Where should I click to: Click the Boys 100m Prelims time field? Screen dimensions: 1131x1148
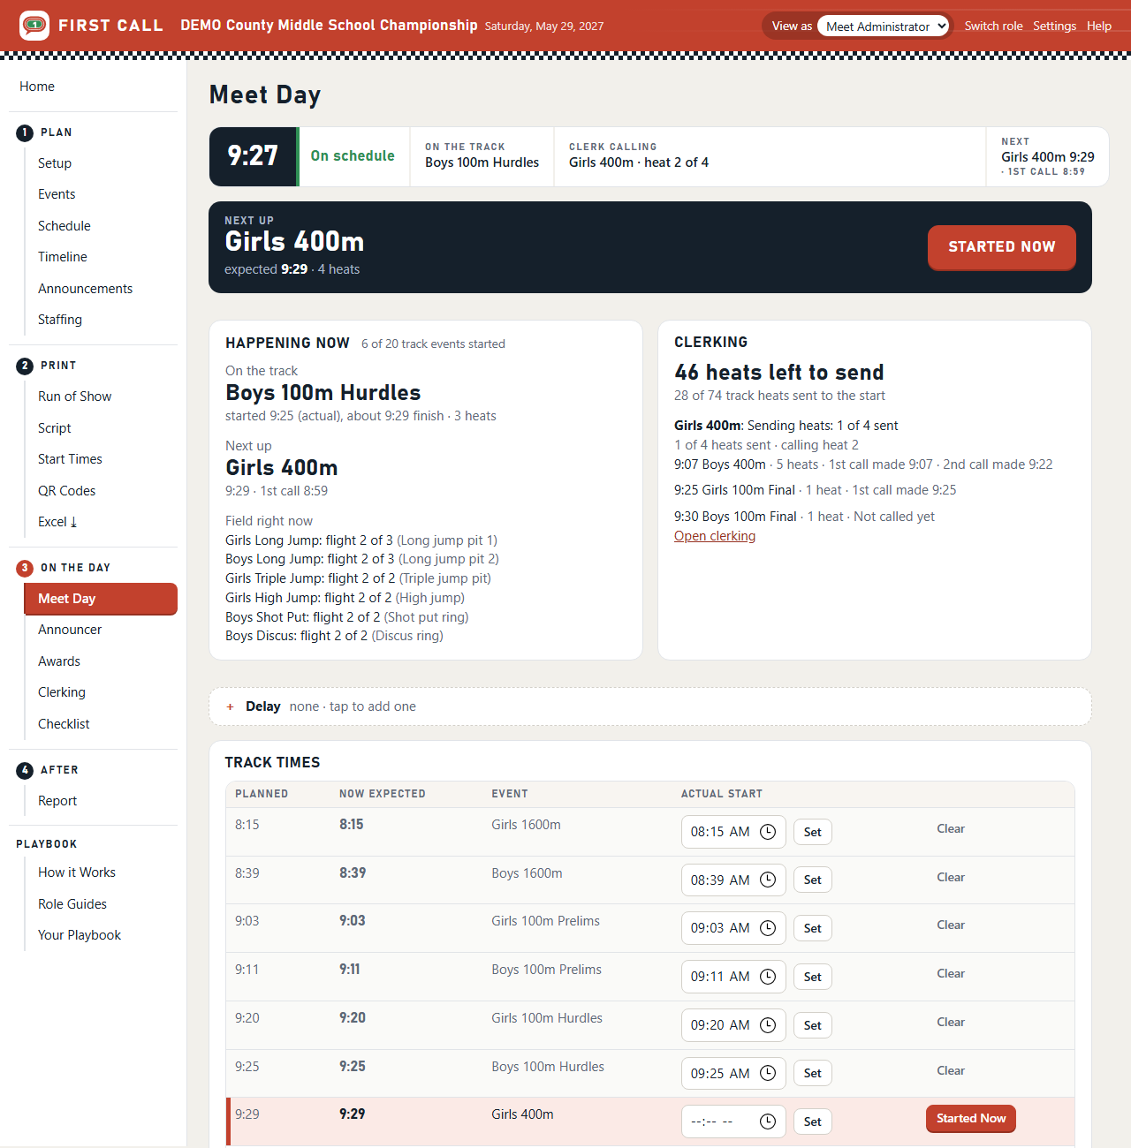733,977
